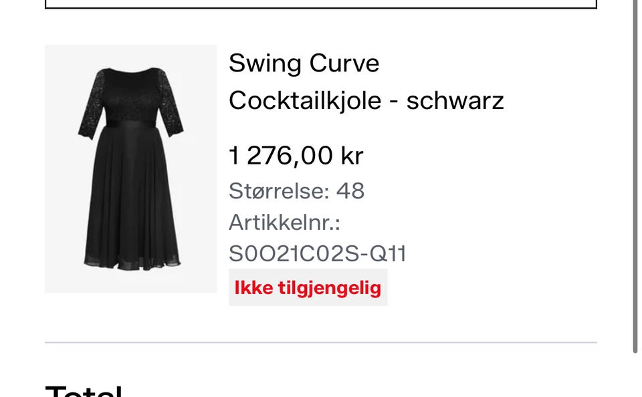Click the Total heading at bottom
This screenshot has height=397, width=642.
pyautogui.click(x=84, y=391)
